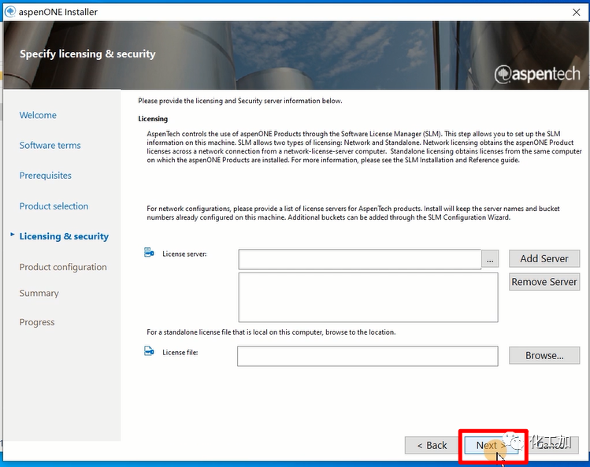This screenshot has height=467, width=590.
Task: Select the Prerequisites step in sidebar
Action: point(45,176)
